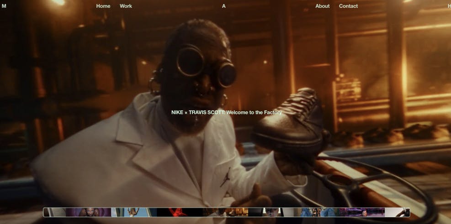The image size is (451, 224).
Task: Select the purple face thumbnail in the strip
Action: tap(88, 212)
